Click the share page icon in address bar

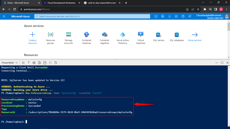click(x=193, y=9)
